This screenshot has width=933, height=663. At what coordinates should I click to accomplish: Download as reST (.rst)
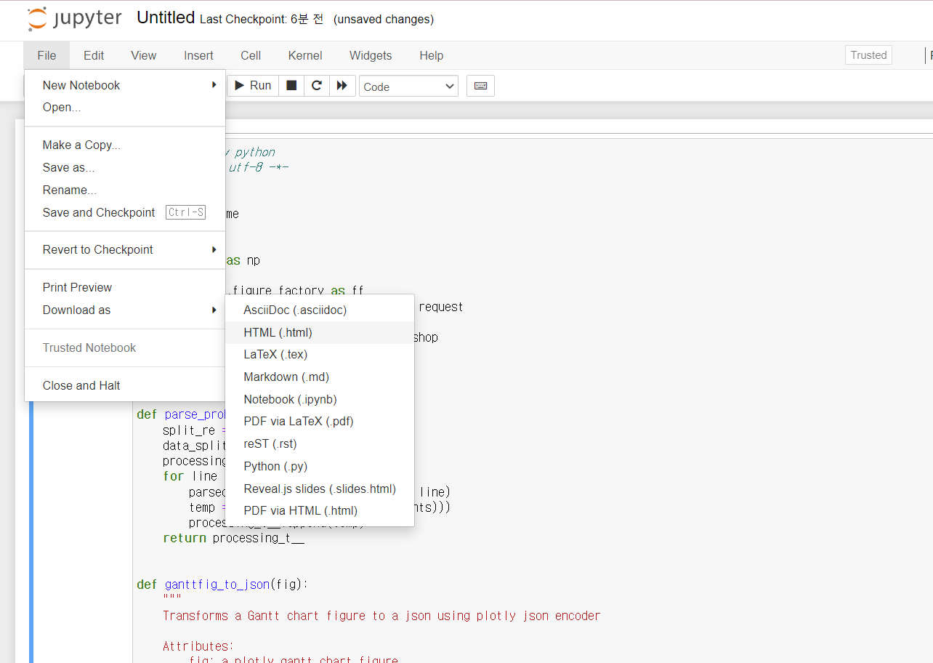320,443
